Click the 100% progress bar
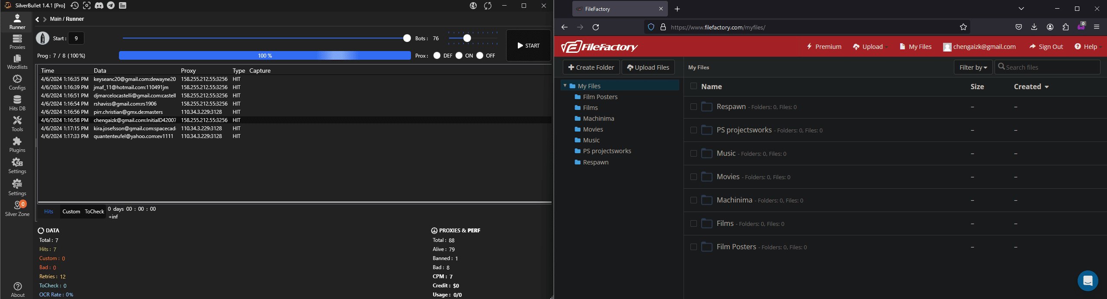The image size is (1107, 299). click(265, 55)
